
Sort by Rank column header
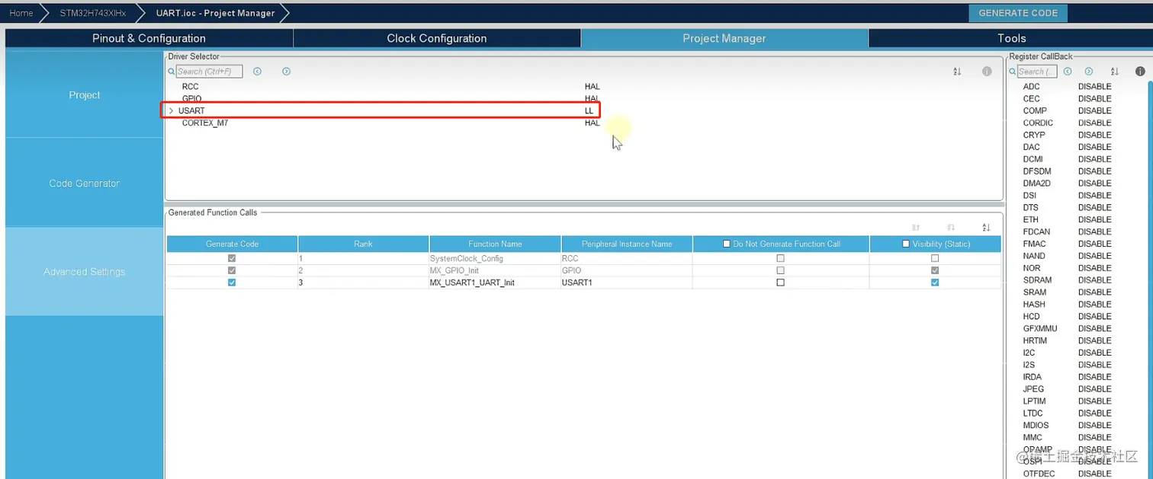363,244
